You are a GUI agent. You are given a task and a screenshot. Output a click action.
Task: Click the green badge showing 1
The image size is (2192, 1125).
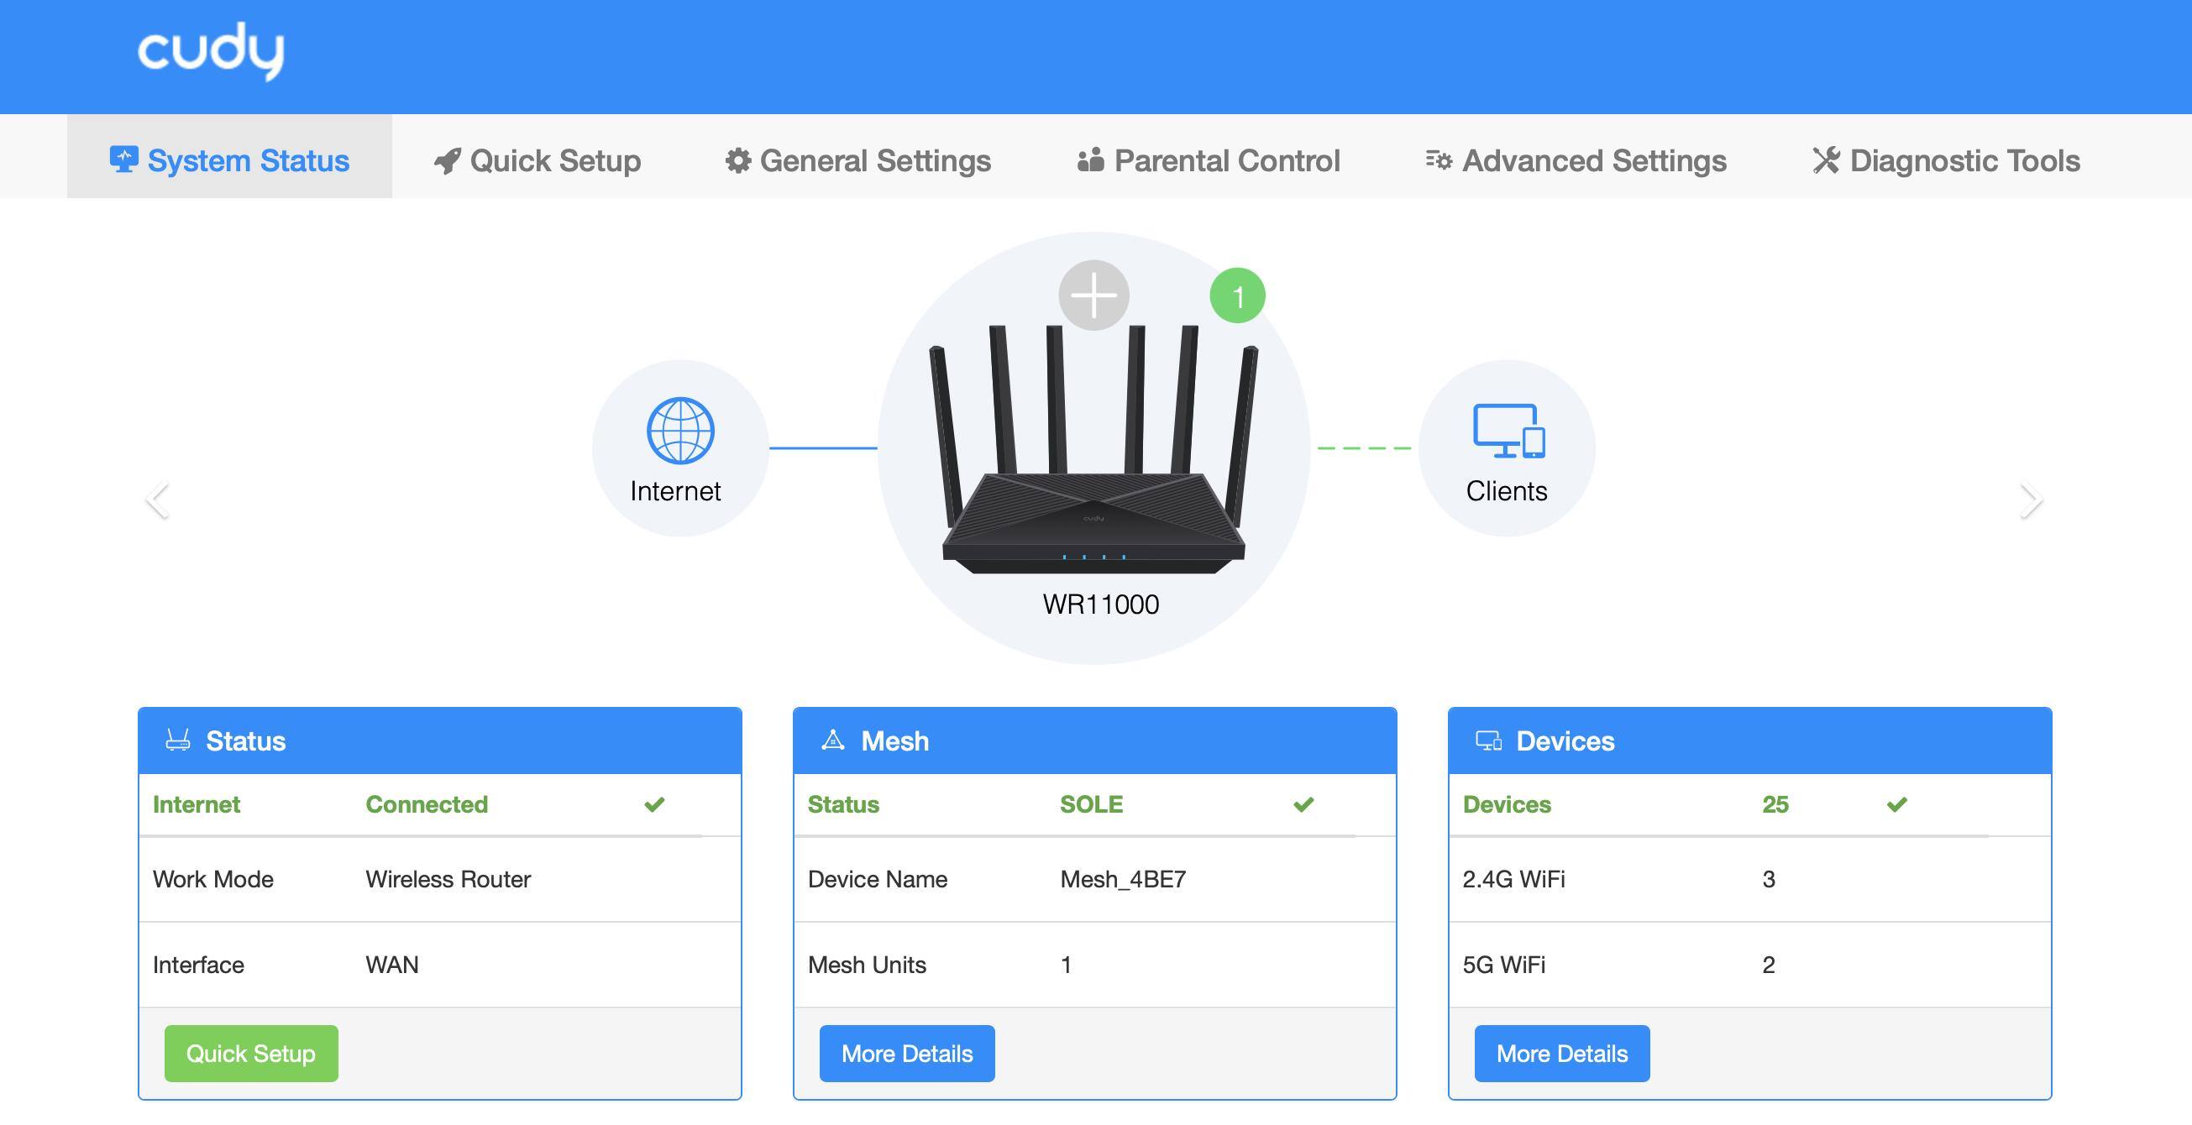tap(1237, 296)
